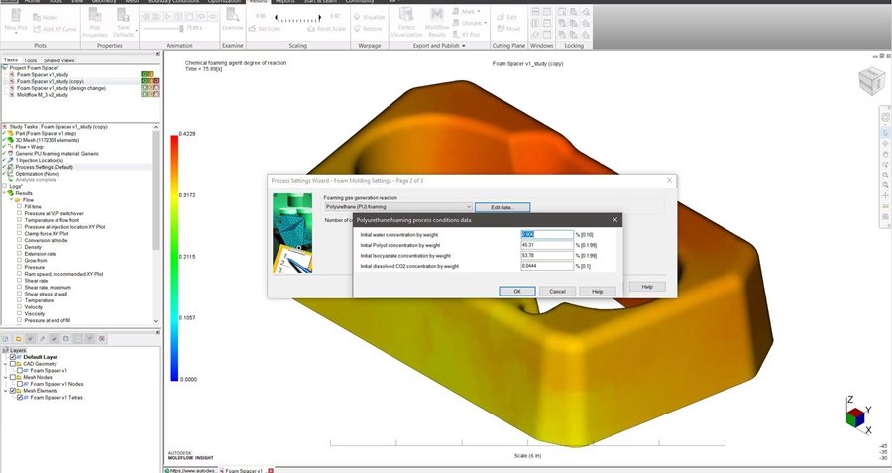Click Cancel in the polyurethane conditions dialog
892x473 pixels.
pos(557,291)
